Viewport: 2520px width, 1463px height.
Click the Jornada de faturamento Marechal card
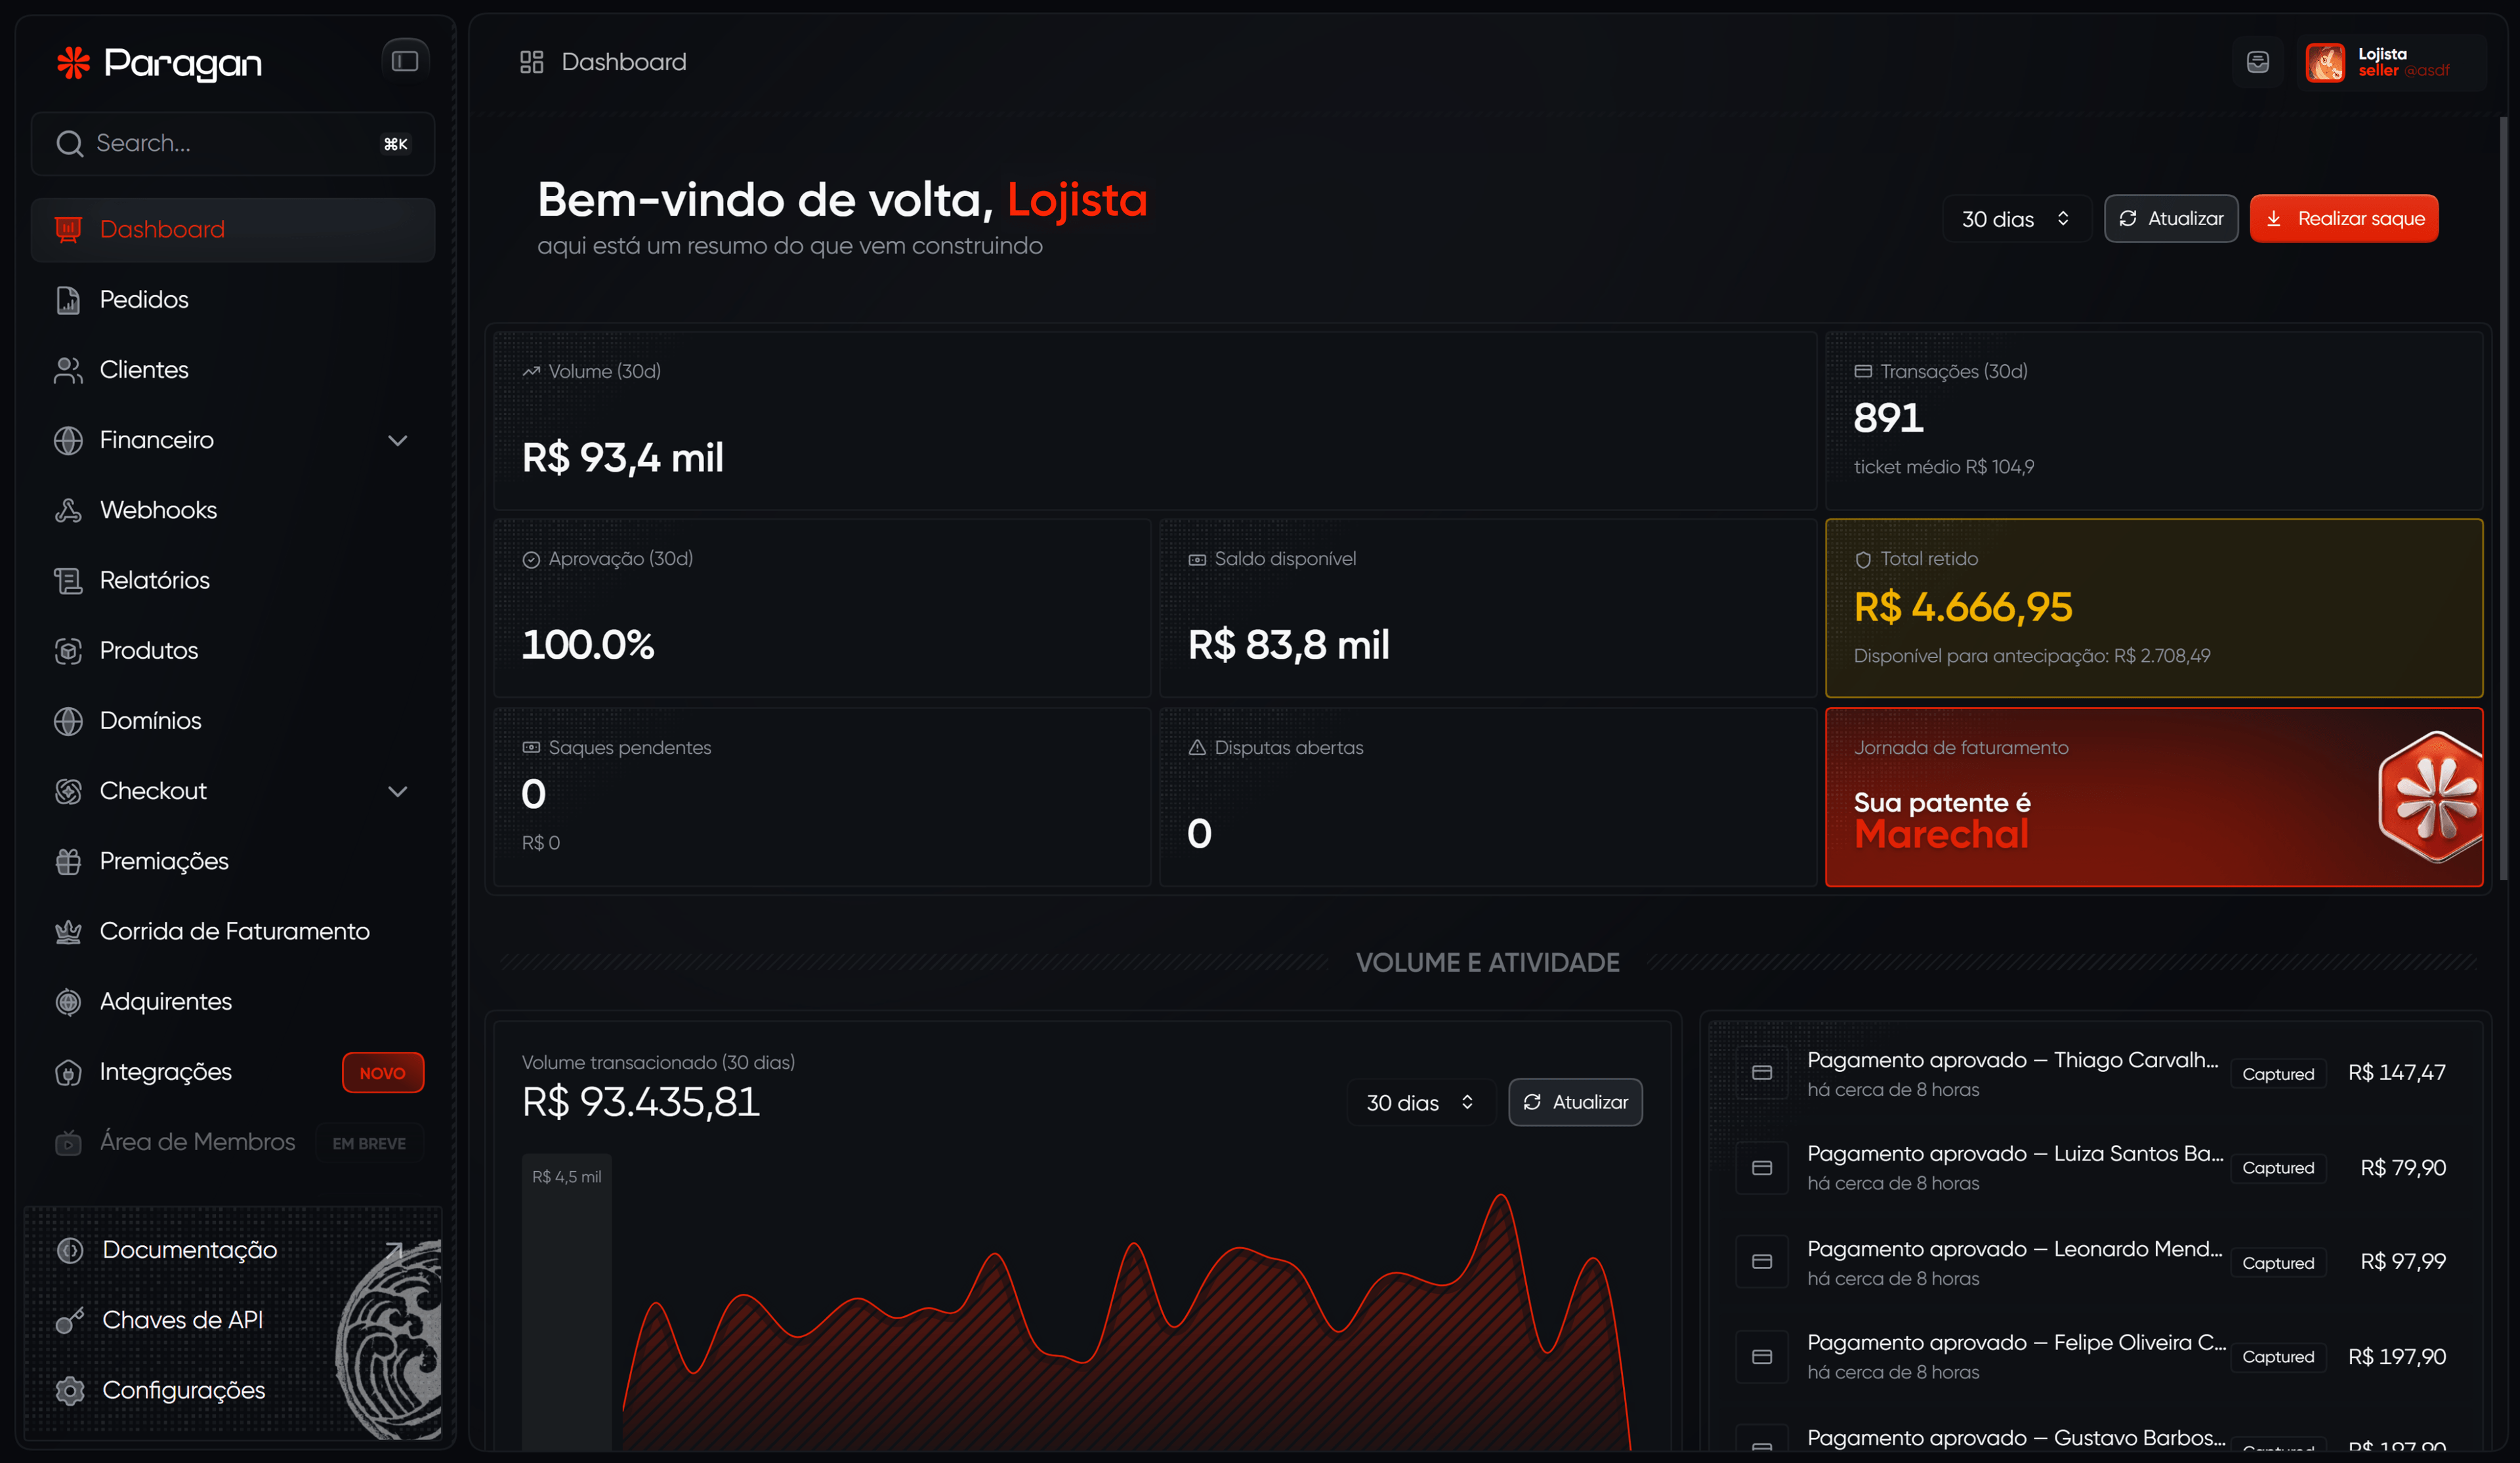(x=2154, y=797)
